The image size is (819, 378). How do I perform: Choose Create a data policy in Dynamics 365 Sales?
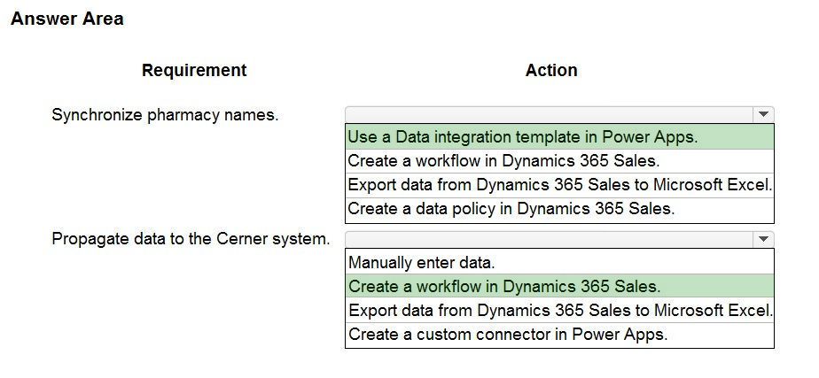tap(559, 209)
